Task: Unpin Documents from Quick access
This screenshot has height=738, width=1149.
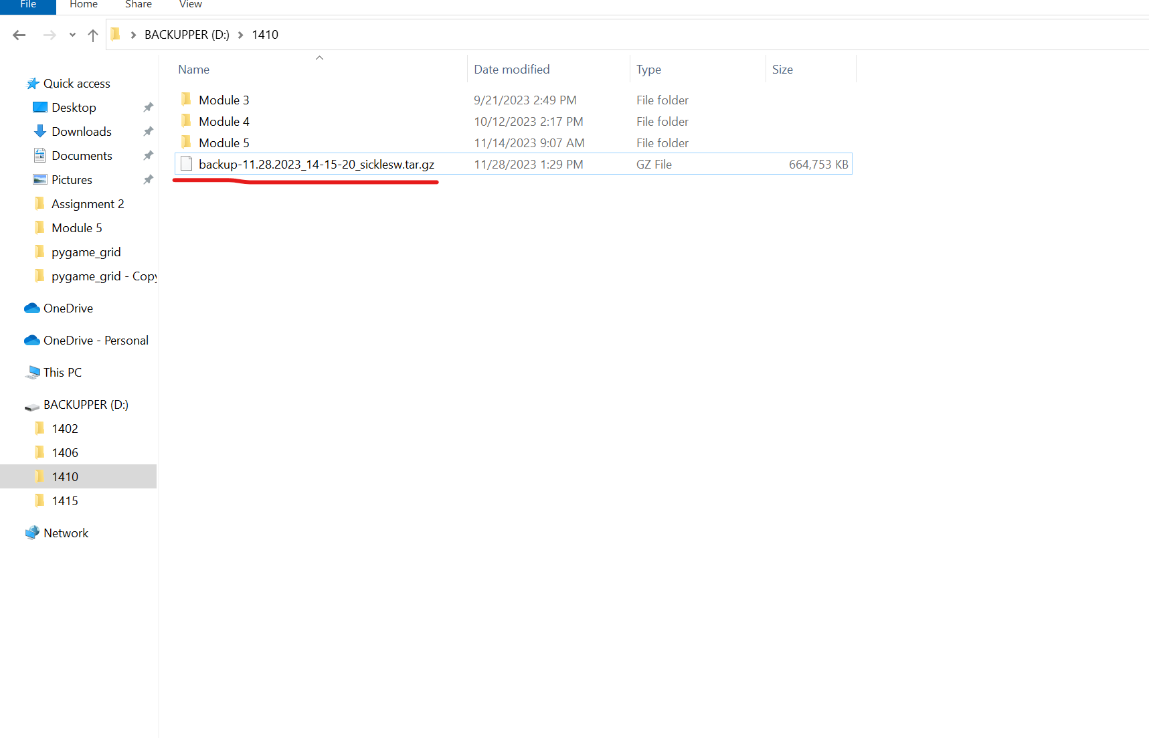Action: (148, 155)
